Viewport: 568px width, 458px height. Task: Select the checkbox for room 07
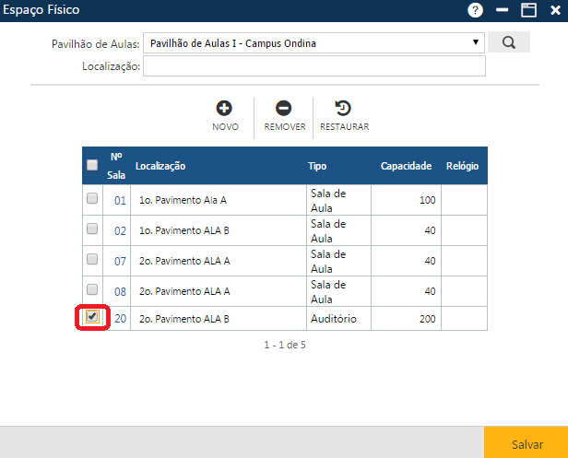click(x=92, y=260)
